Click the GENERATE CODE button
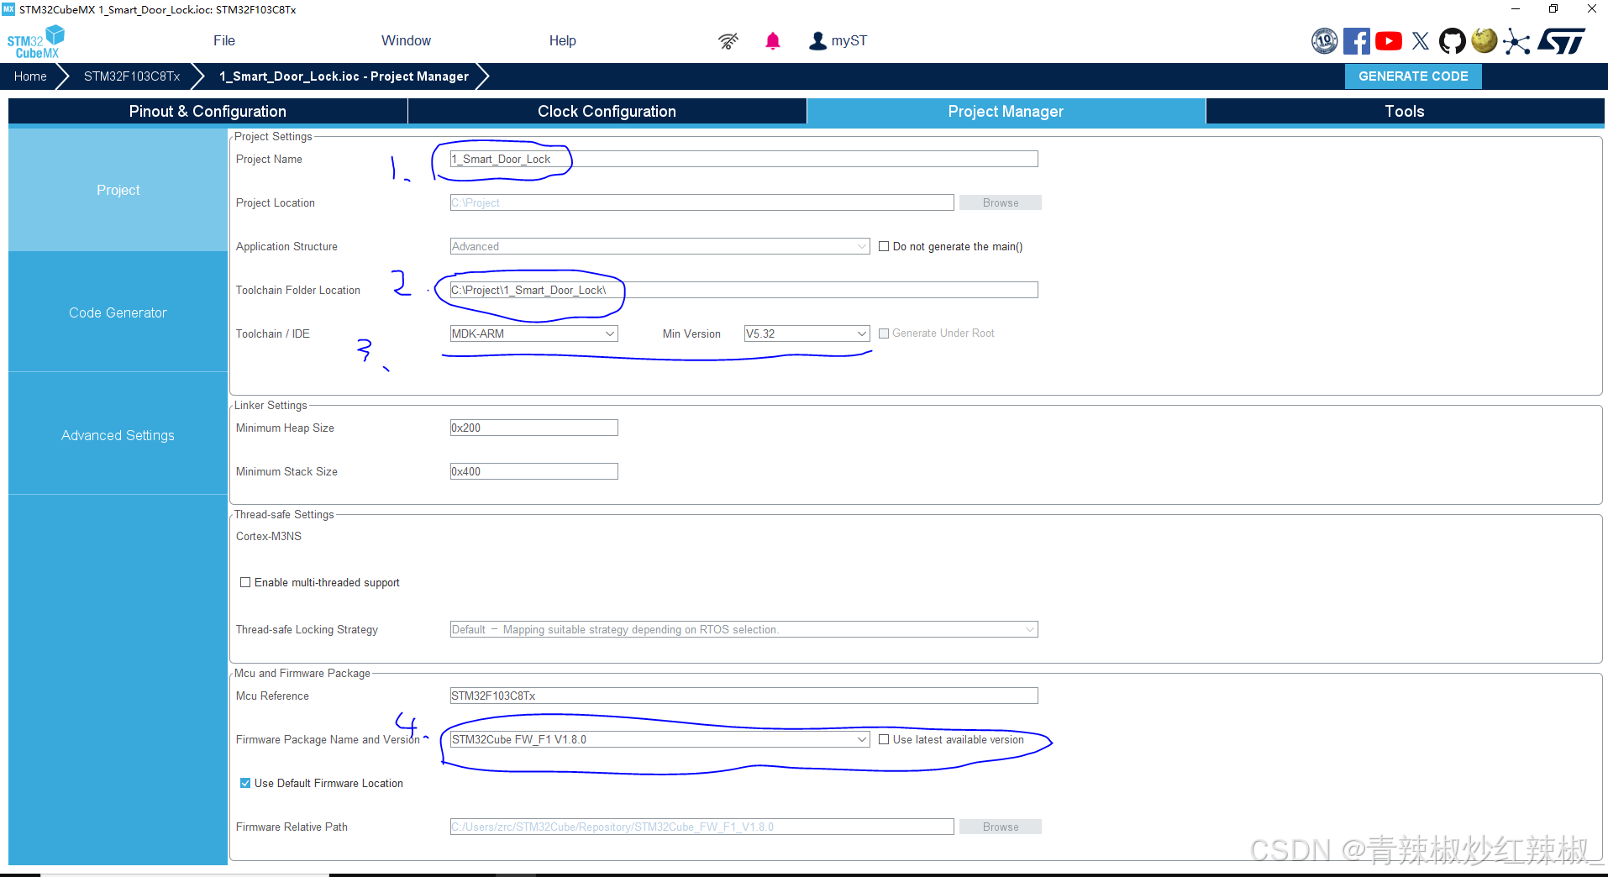Image resolution: width=1608 pixels, height=877 pixels. (1413, 76)
